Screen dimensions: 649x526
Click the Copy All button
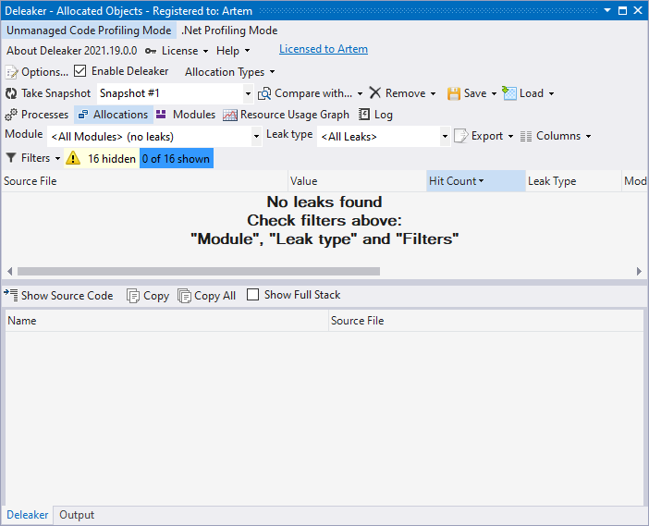(x=207, y=296)
